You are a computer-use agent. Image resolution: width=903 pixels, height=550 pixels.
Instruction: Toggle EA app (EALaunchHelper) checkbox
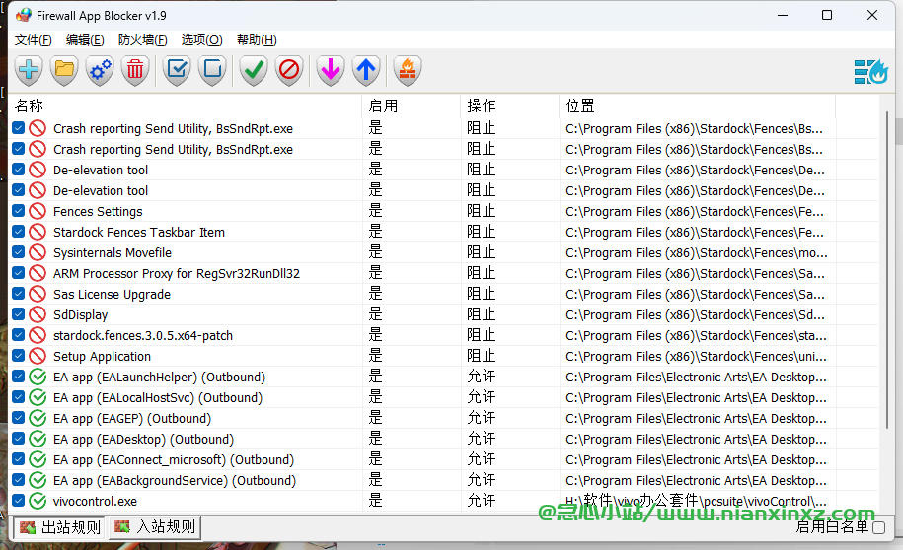tap(19, 377)
